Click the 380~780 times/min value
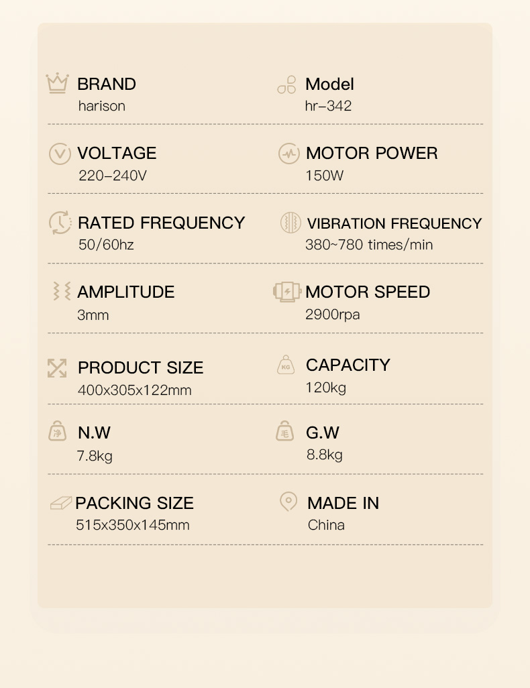Screen dimensions: 530x688 click(369, 244)
